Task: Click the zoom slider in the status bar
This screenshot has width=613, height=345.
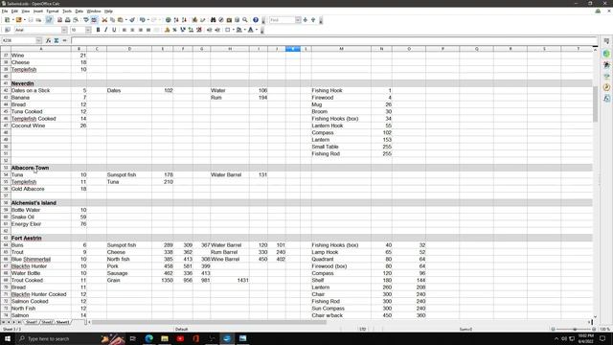Action: [575, 329]
